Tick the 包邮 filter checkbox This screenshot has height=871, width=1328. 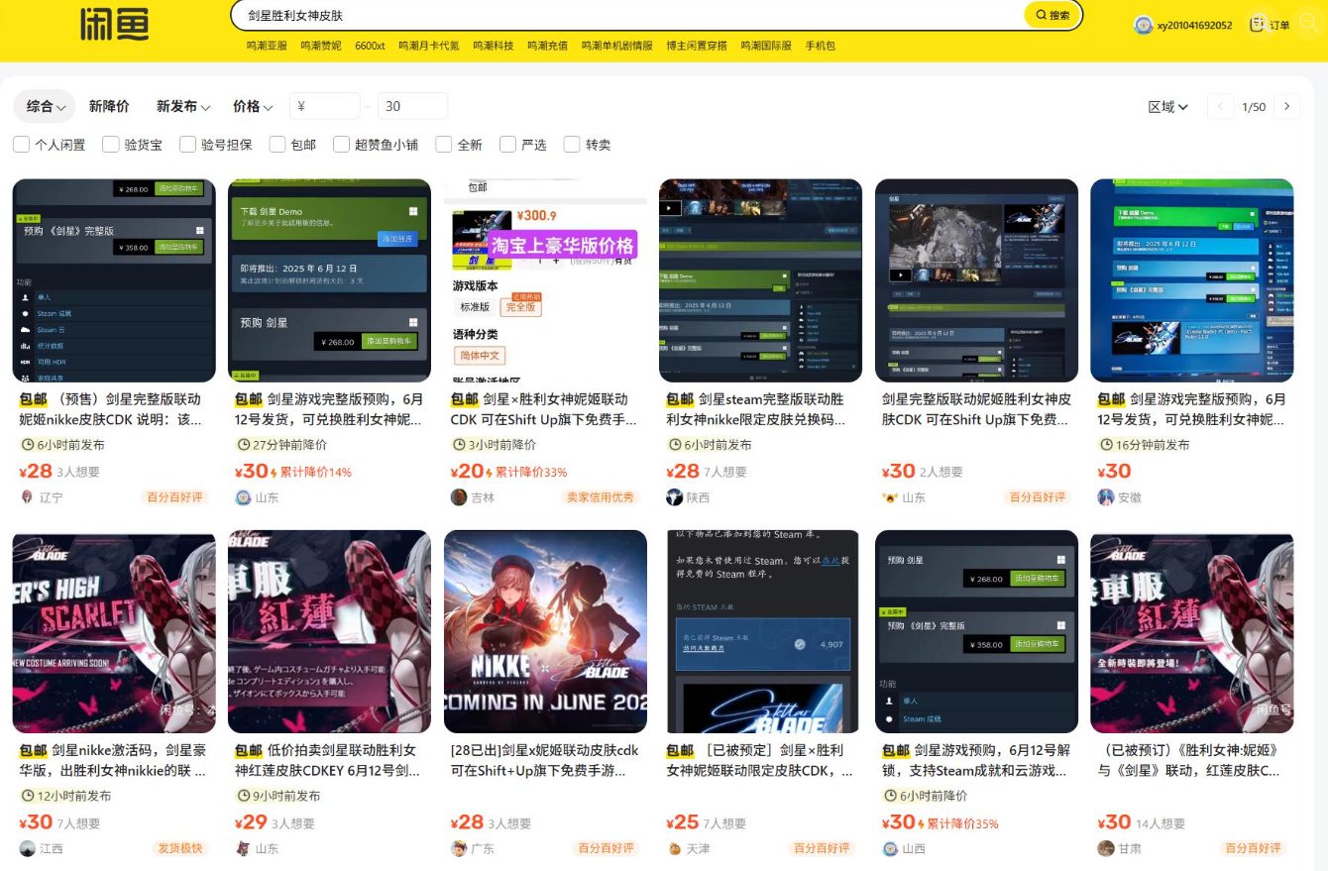pos(277,145)
